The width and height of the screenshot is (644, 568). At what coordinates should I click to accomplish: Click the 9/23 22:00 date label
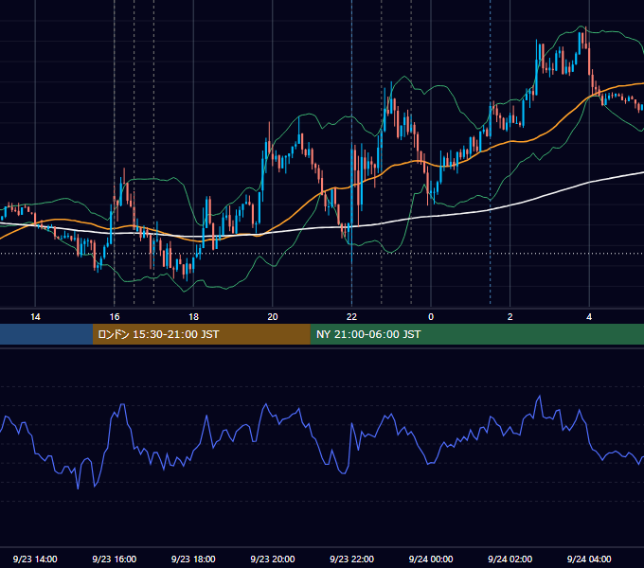coord(351,559)
